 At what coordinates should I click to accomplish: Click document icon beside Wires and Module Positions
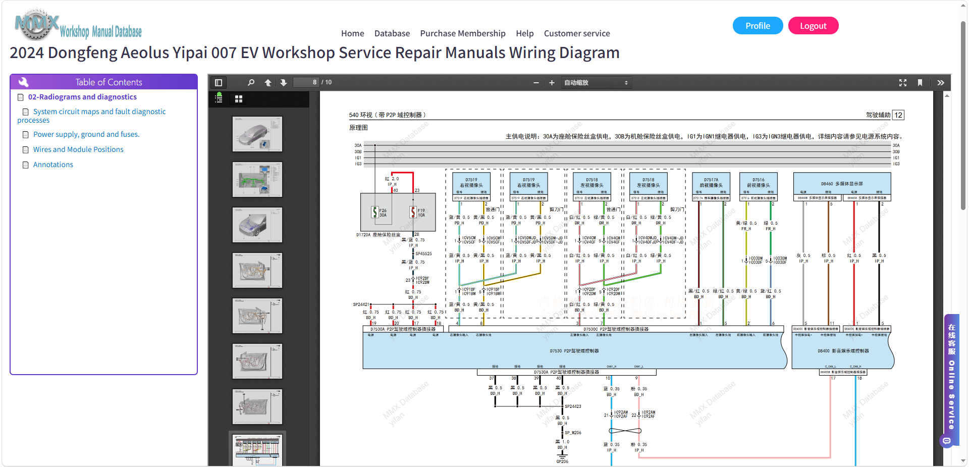point(25,150)
